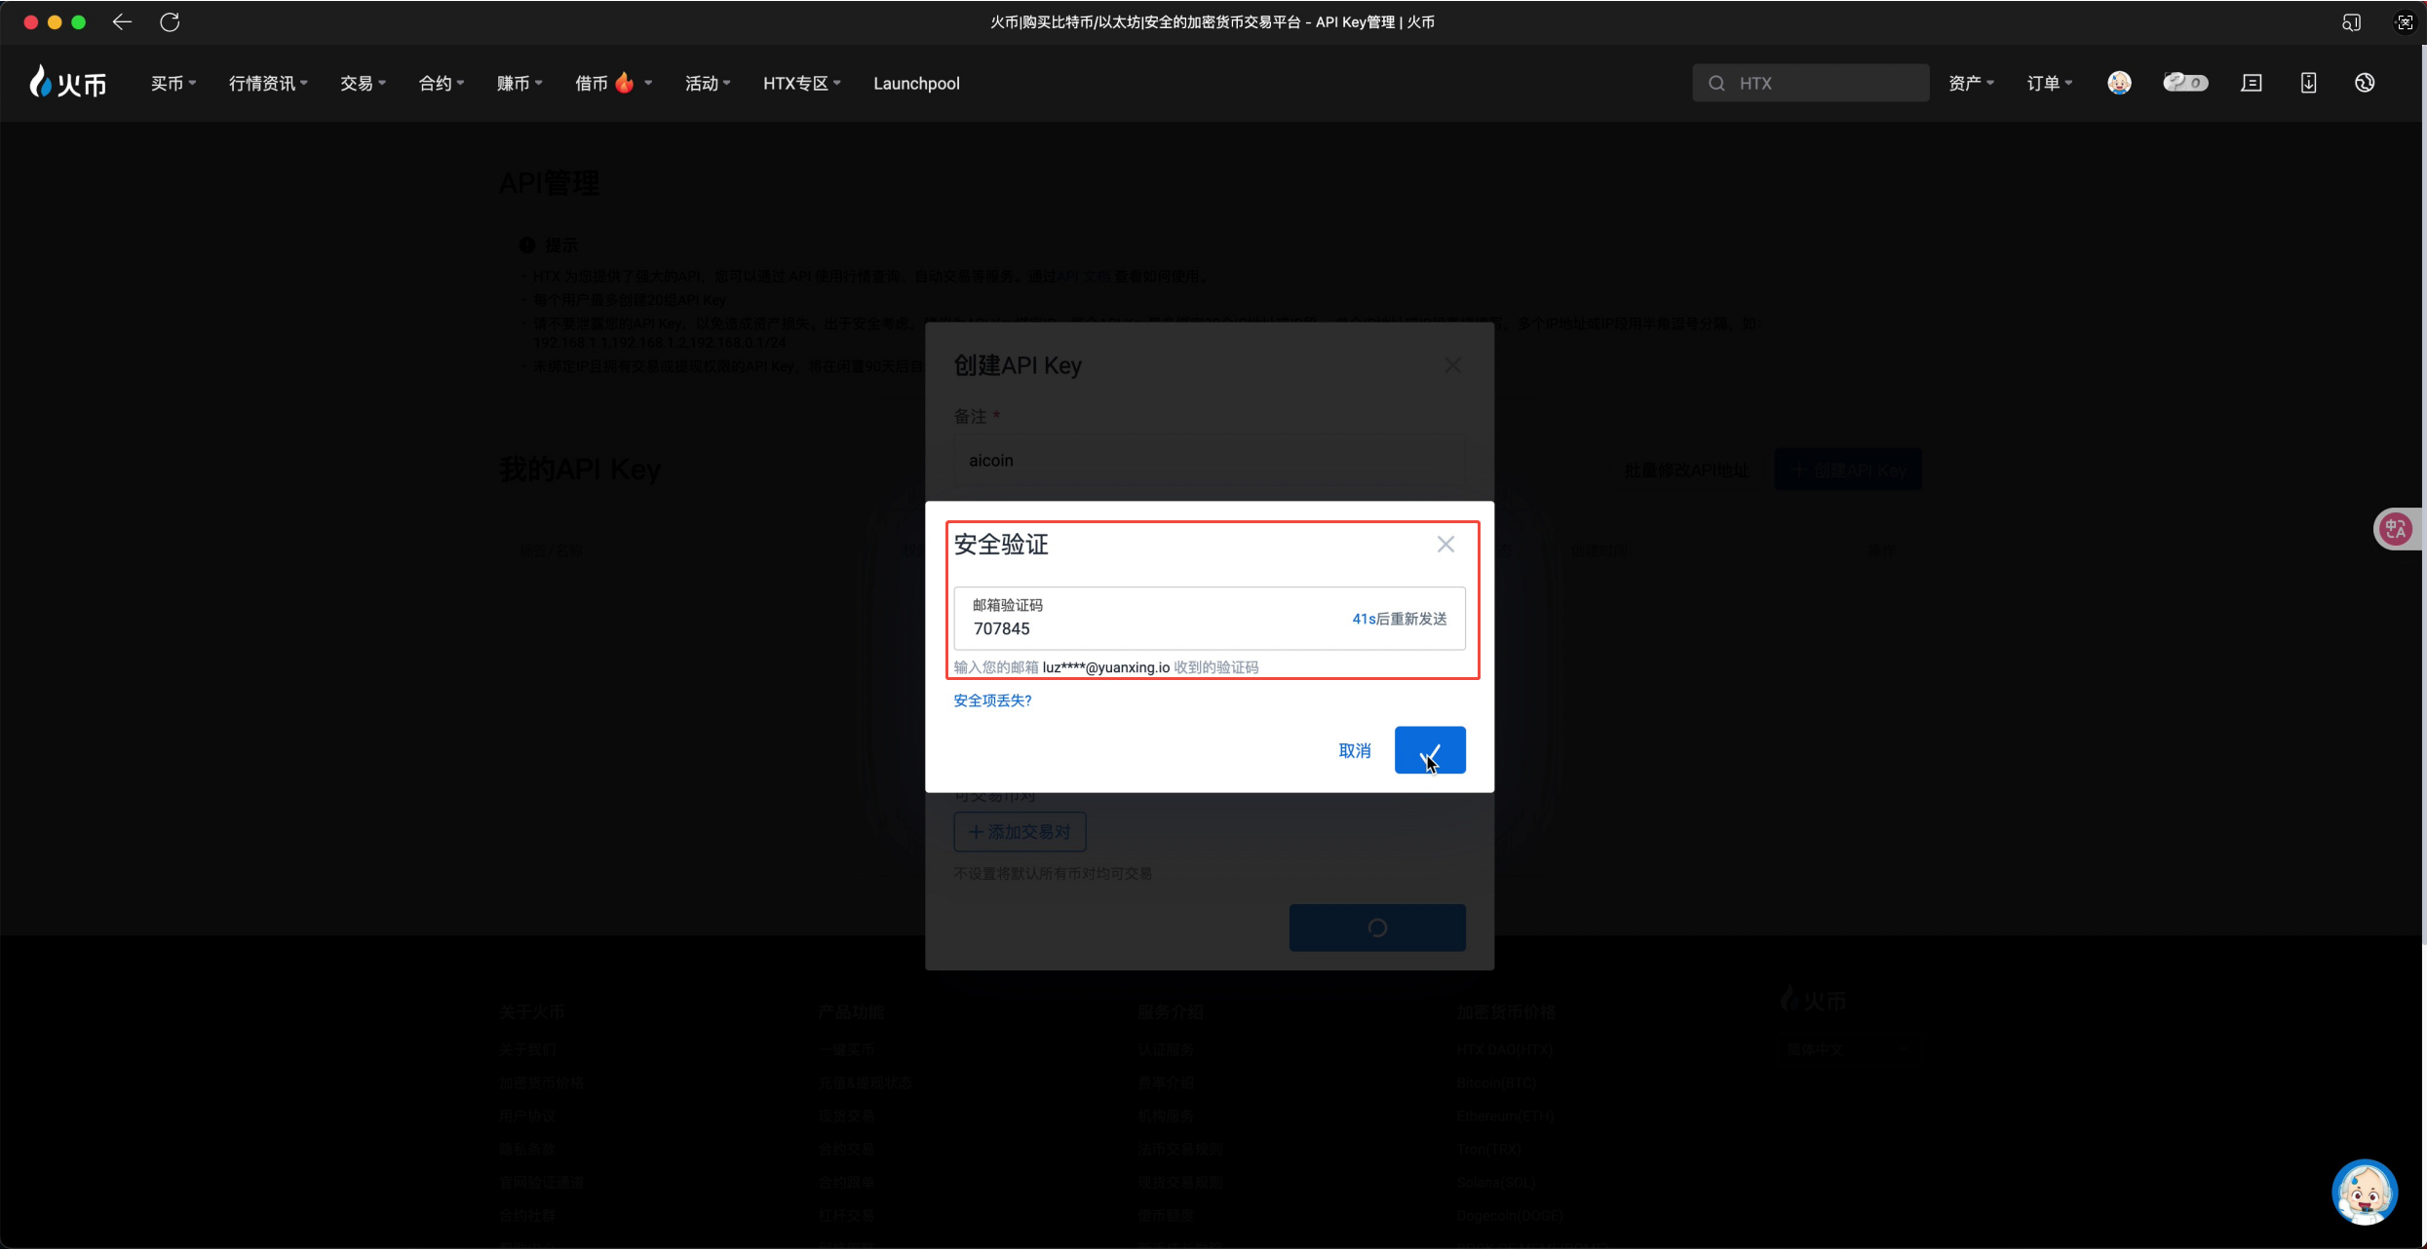
Task: Expand the 买币 menu
Action: (x=173, y=84)
